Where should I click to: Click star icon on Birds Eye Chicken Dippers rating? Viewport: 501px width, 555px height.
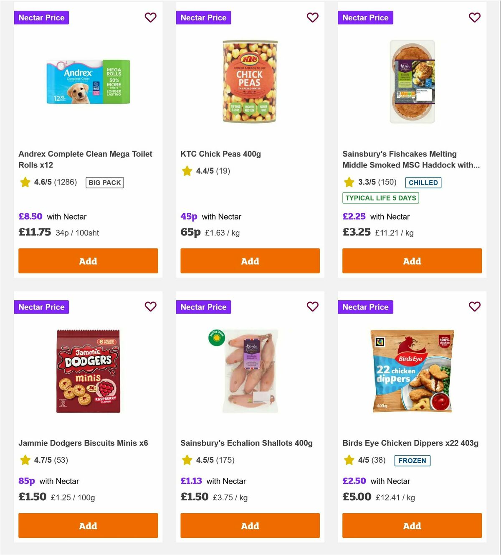348,461
